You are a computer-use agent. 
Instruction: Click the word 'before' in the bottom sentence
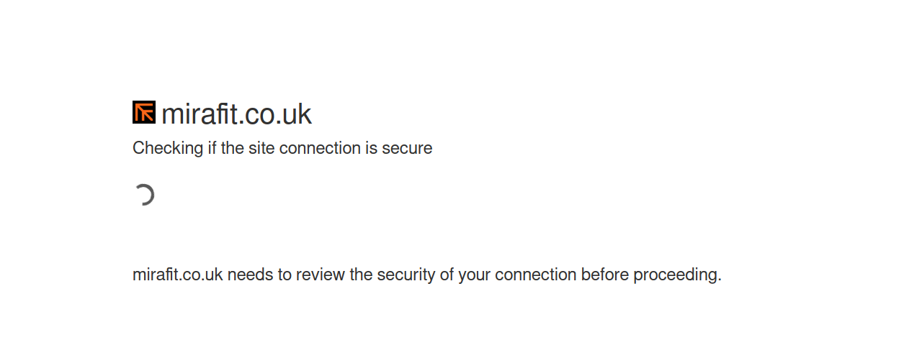[x=605, y=275]
